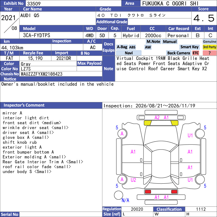217x217 pixels.
Task: Click the U2 mark on rear left fender
Action: coord(133,180)
